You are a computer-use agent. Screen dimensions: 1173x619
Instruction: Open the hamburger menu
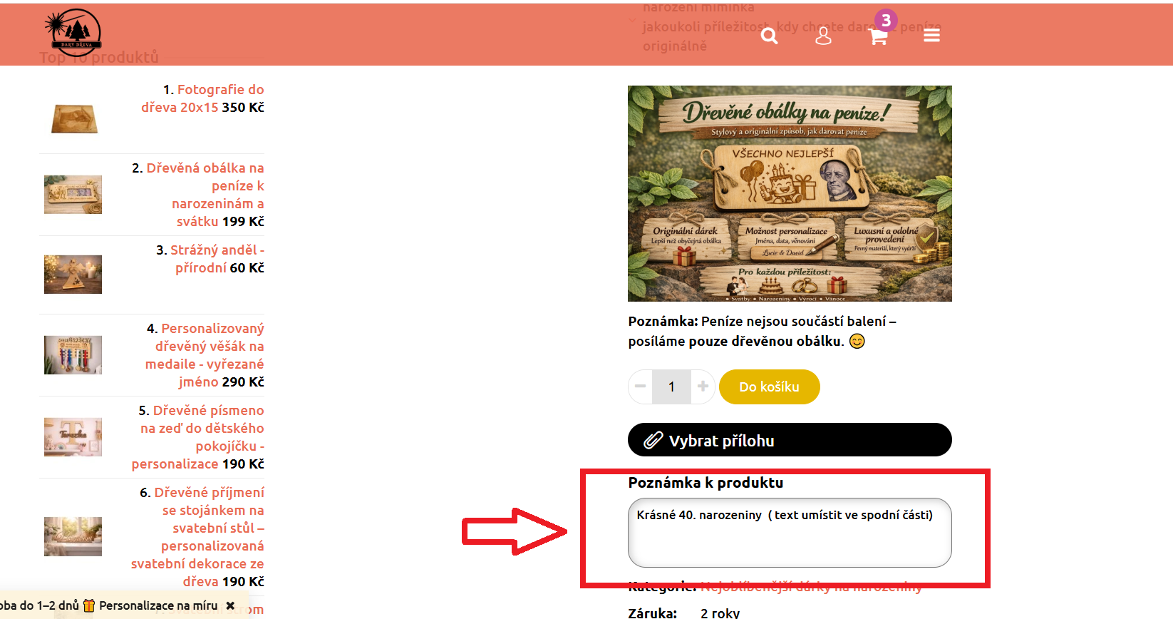tap(931, 36)
